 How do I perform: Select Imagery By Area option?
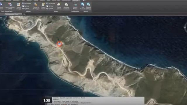[26, 6]
